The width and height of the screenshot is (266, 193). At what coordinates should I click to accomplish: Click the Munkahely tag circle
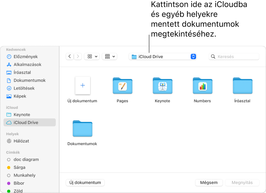coord(9,175)
